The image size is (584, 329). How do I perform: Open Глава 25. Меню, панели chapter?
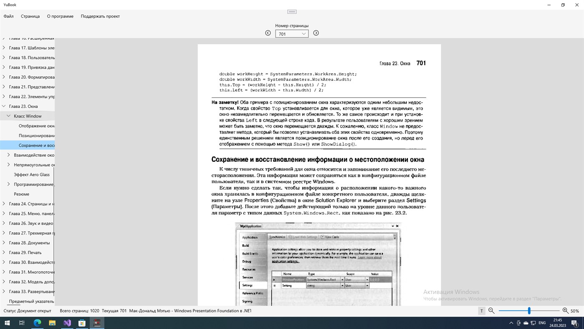click(32, 214)
